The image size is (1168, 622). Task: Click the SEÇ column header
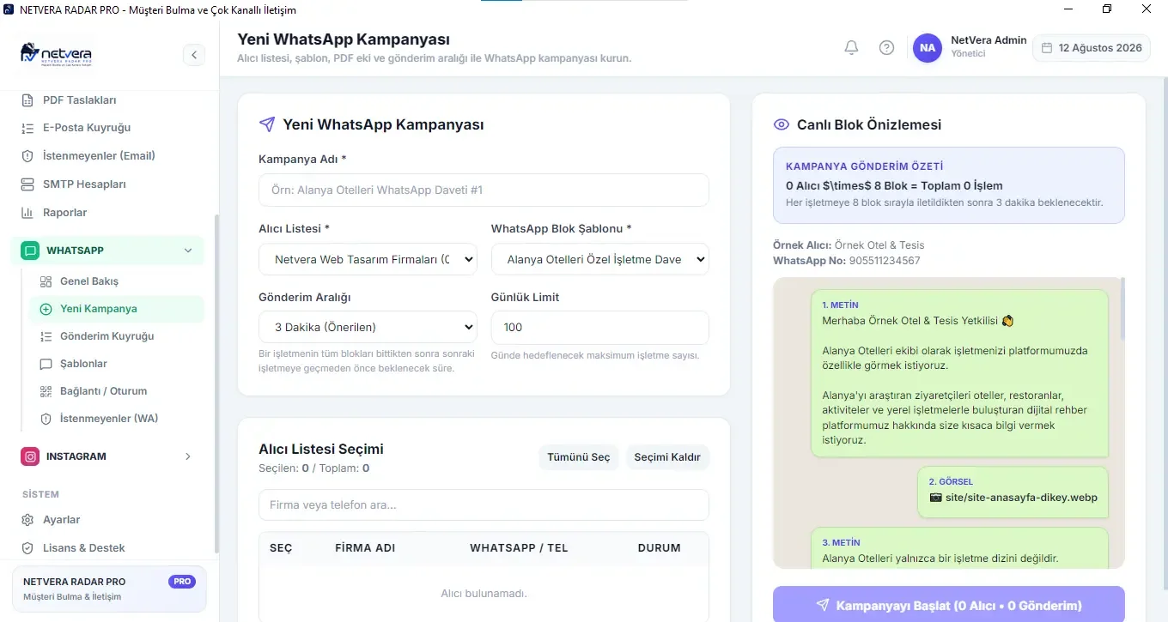tap(281, 548)
